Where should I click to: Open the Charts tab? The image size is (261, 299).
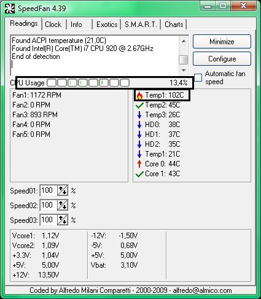174,25
